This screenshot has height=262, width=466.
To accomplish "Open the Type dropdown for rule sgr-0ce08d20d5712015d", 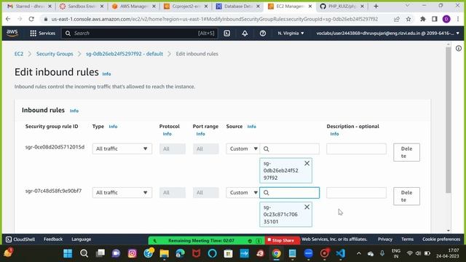I will point(122,148).
